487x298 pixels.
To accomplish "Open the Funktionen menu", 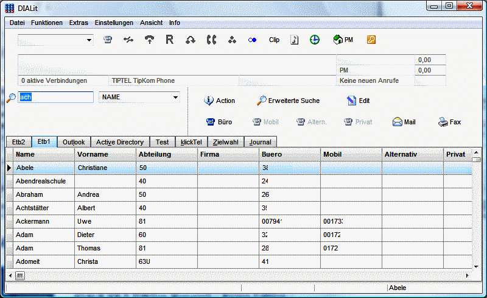I will 47,23.
